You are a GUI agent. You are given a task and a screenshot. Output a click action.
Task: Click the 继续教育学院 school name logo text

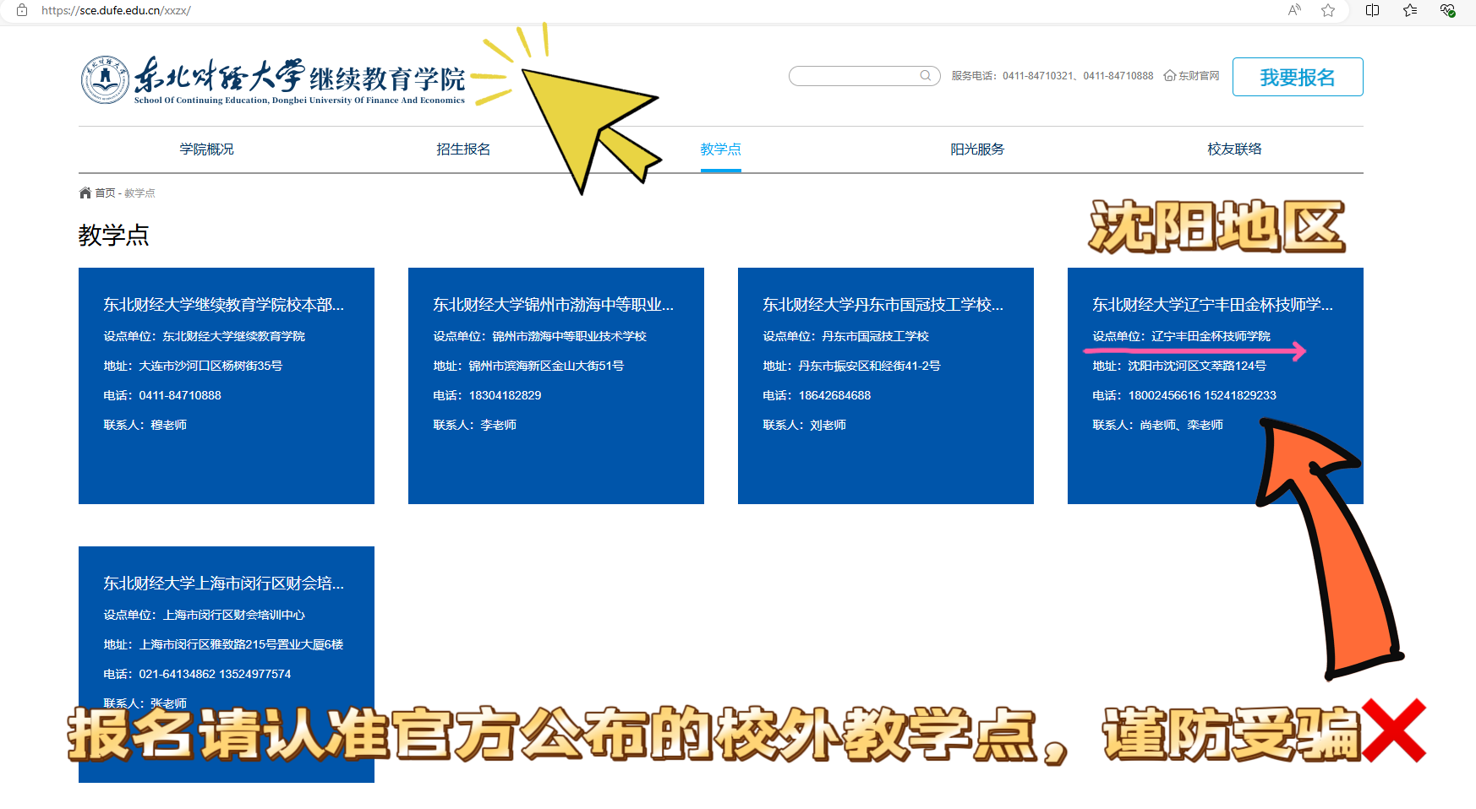[387, 79]
